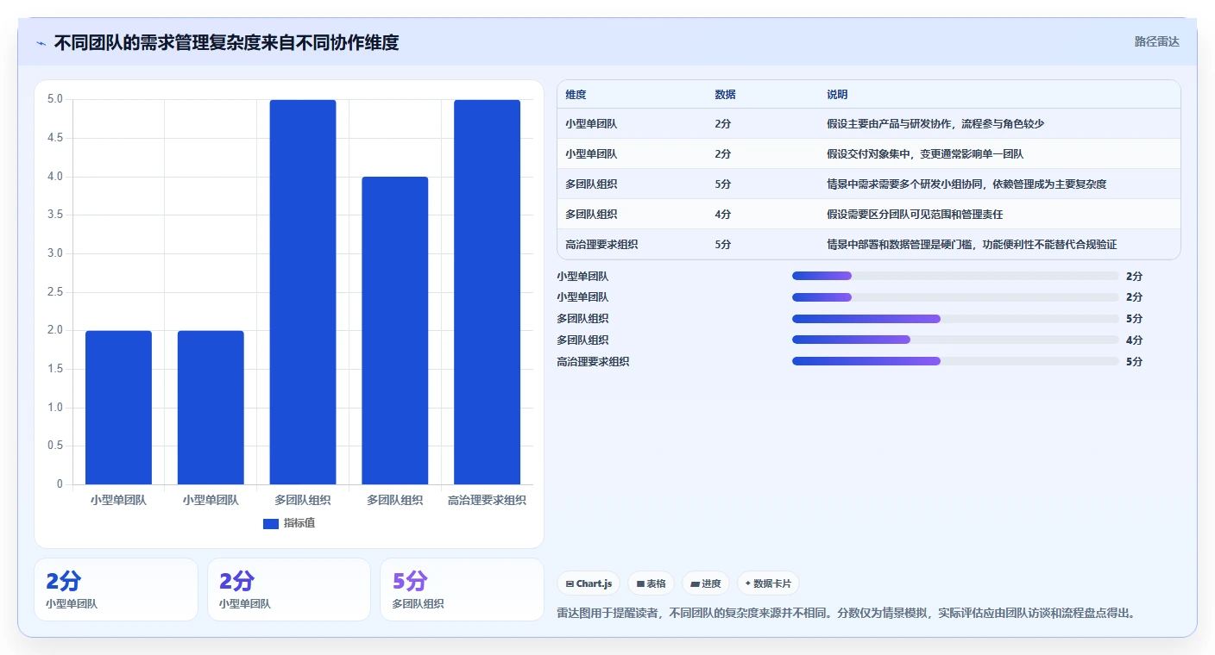Image resolution: width=1215 pixels, height=655 pixels.
Task: Click the 4分 value beside the progress bar
Action: click(1134, 340)
